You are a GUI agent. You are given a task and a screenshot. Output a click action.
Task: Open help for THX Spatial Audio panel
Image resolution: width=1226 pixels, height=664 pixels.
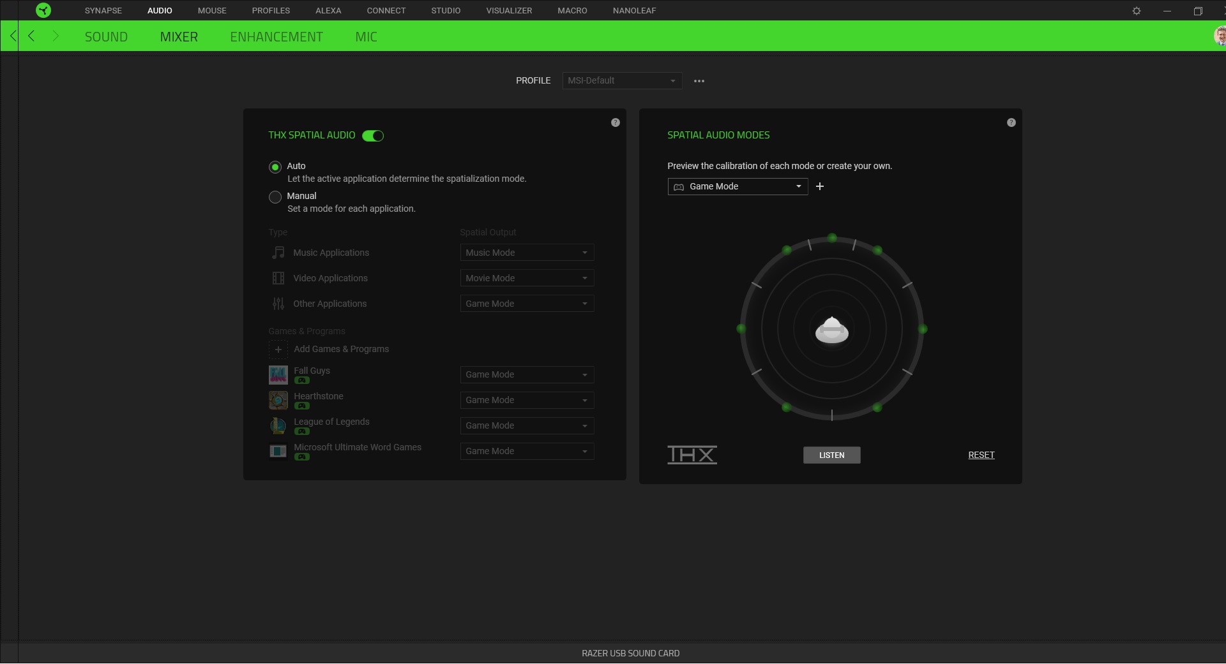(616, 122)
